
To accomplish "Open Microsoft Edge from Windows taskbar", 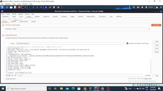I will tap(73, 89).
